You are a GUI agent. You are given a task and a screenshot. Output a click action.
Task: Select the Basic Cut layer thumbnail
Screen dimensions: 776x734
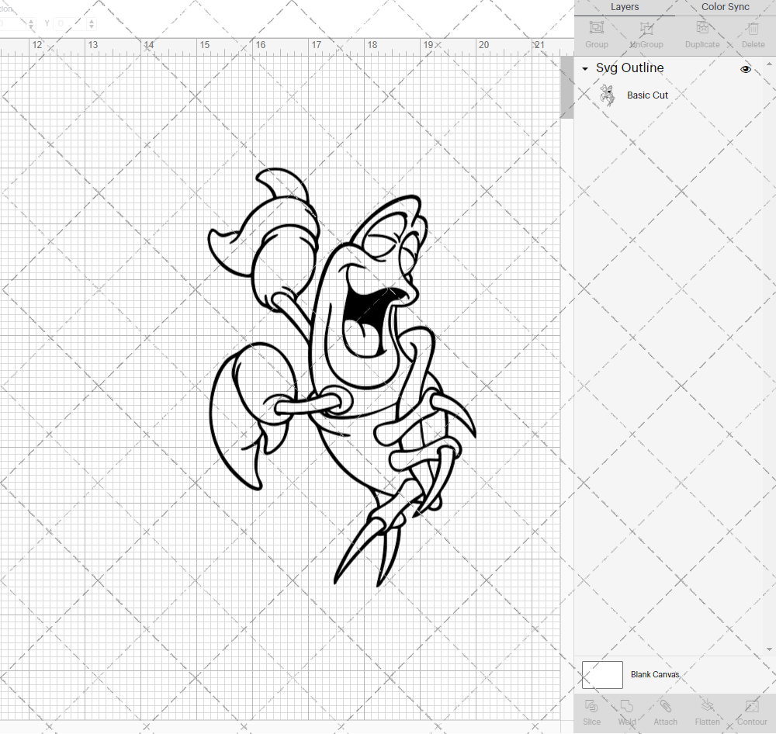coord(607,95)
